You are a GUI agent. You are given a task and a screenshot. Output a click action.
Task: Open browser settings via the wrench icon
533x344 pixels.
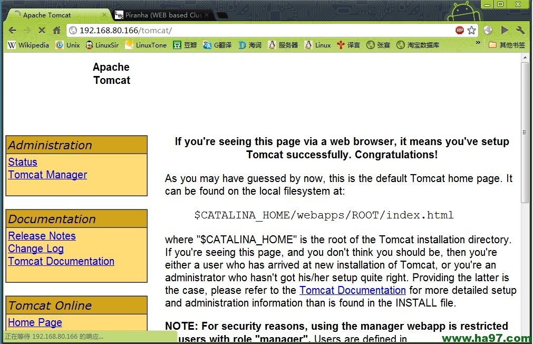point(520,30)
